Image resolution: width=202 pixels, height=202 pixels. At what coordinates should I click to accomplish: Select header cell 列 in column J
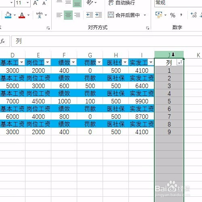[169, 63]
